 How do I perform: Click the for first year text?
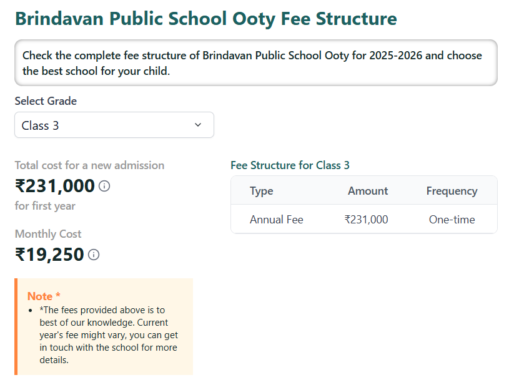click(x=45, y=206)
